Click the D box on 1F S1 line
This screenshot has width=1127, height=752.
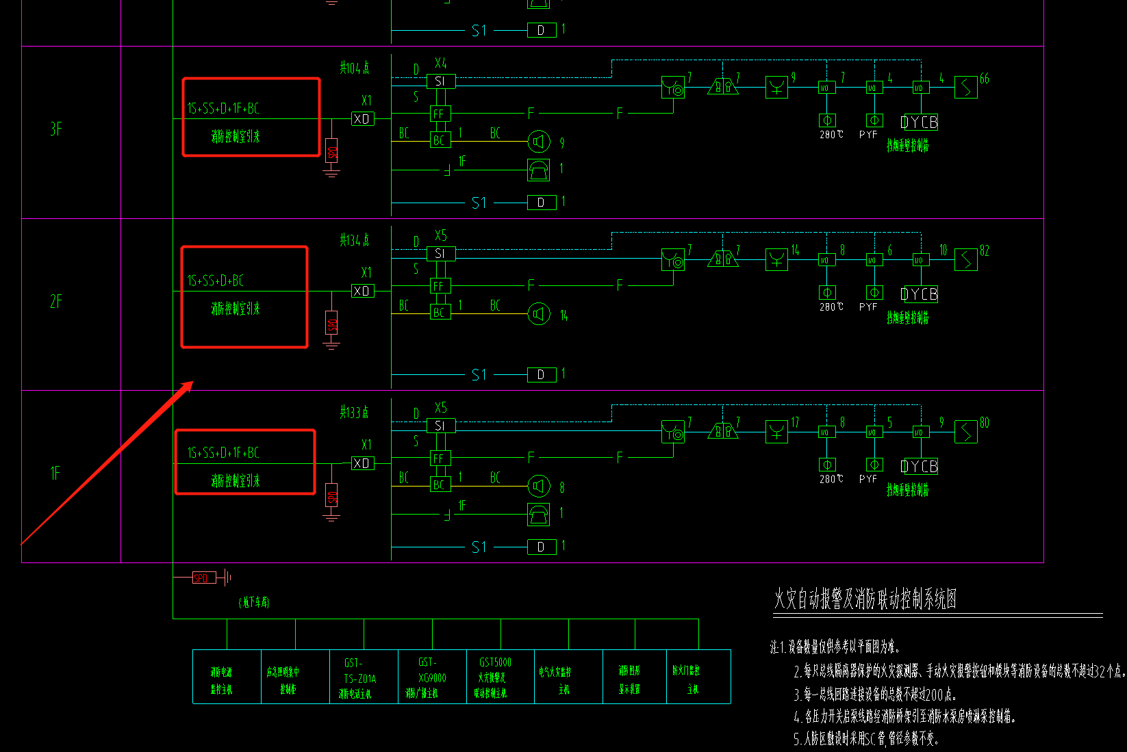[x=542, y=547]
